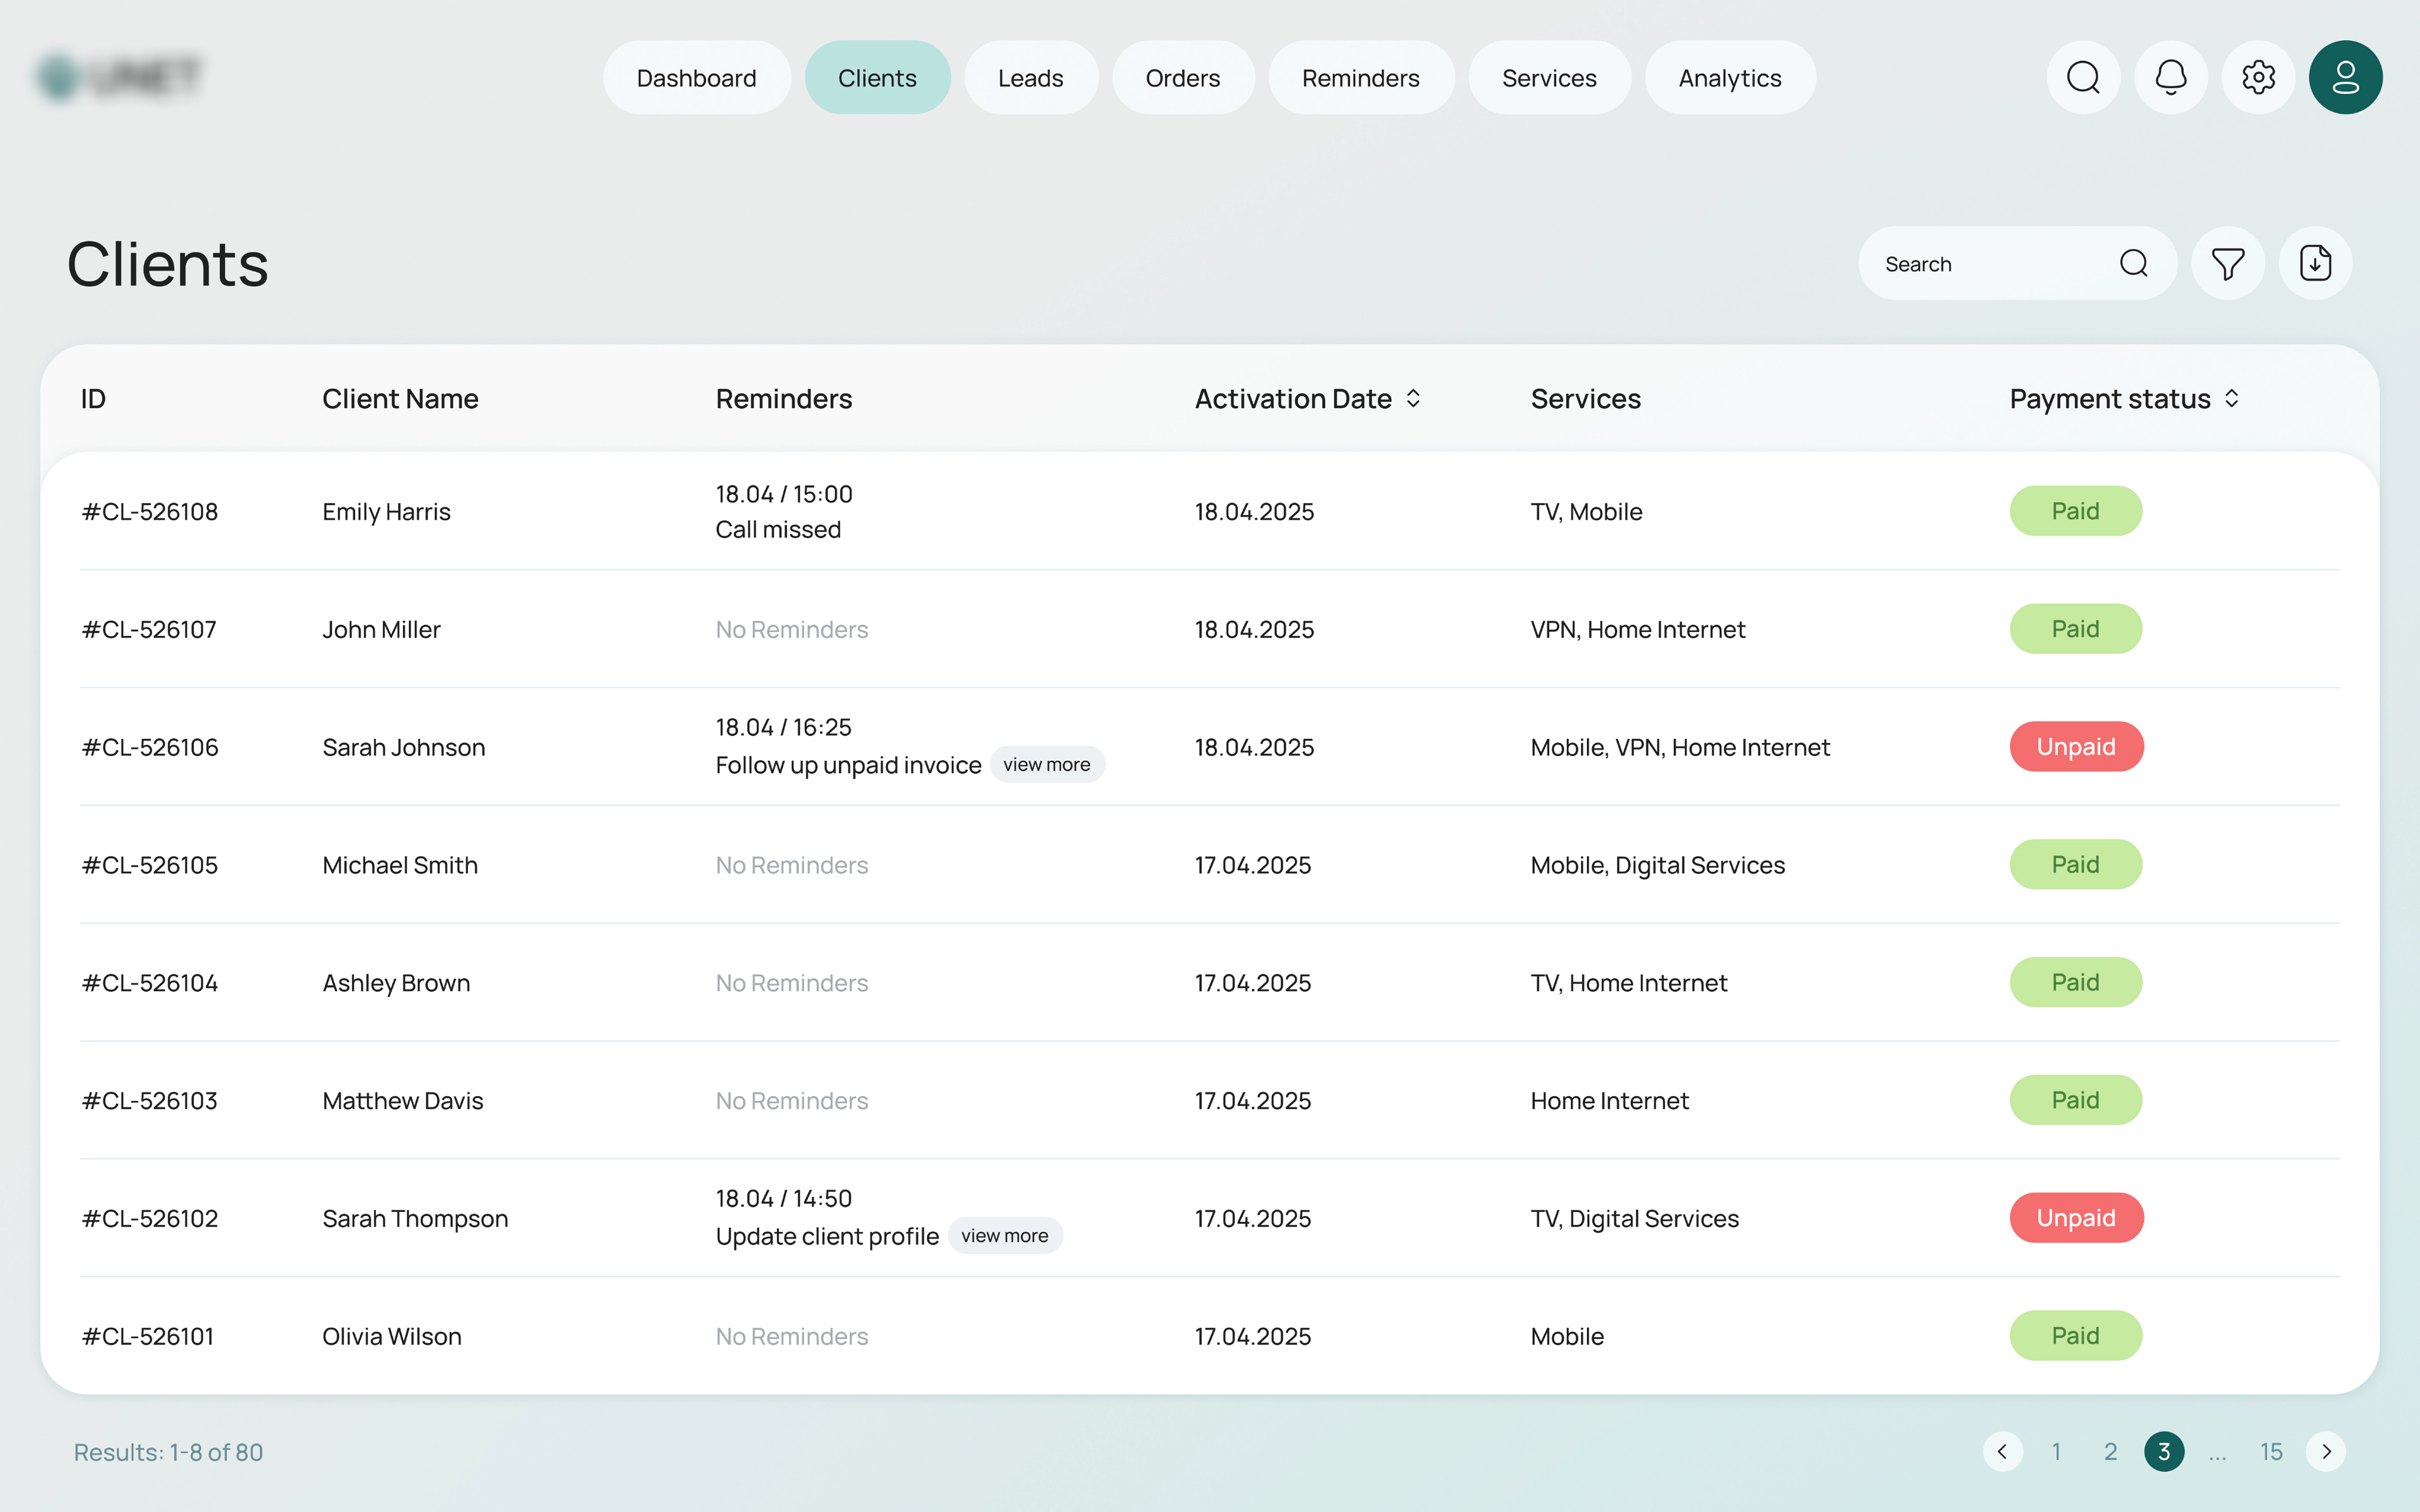Click Unpaid badge for Sarah Johnson
The width and height of the screenshot is (2420, 1512).
pos(2076,747)
